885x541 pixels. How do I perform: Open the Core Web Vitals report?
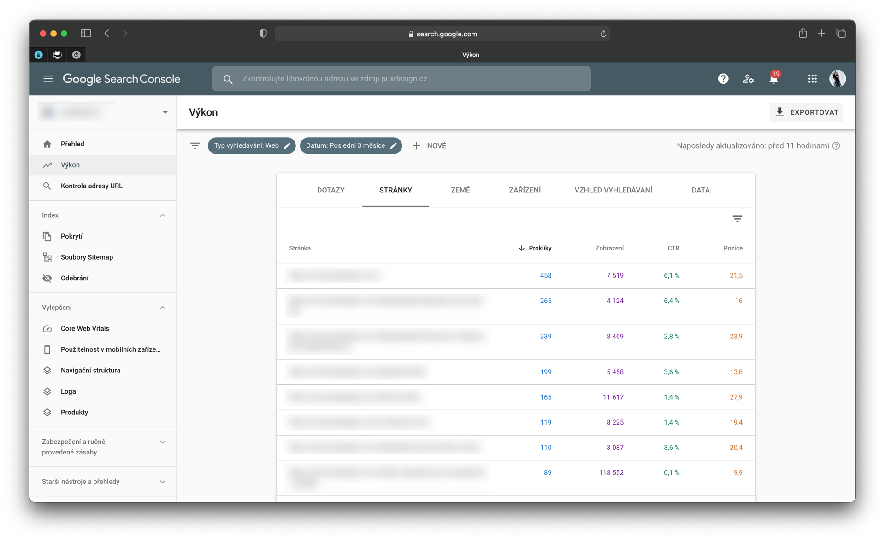[85, 328]
